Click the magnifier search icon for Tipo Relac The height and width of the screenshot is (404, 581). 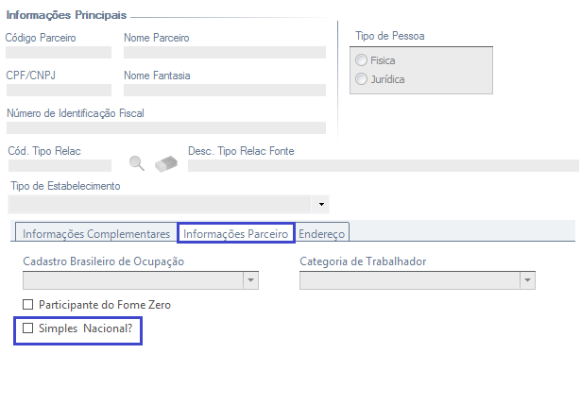(x=137, y=163)
